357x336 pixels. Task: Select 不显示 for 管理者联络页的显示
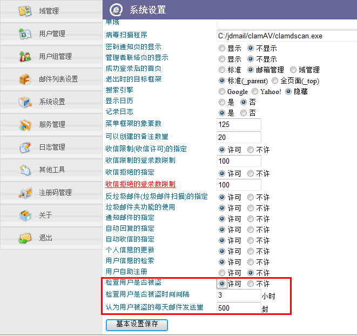251,59
